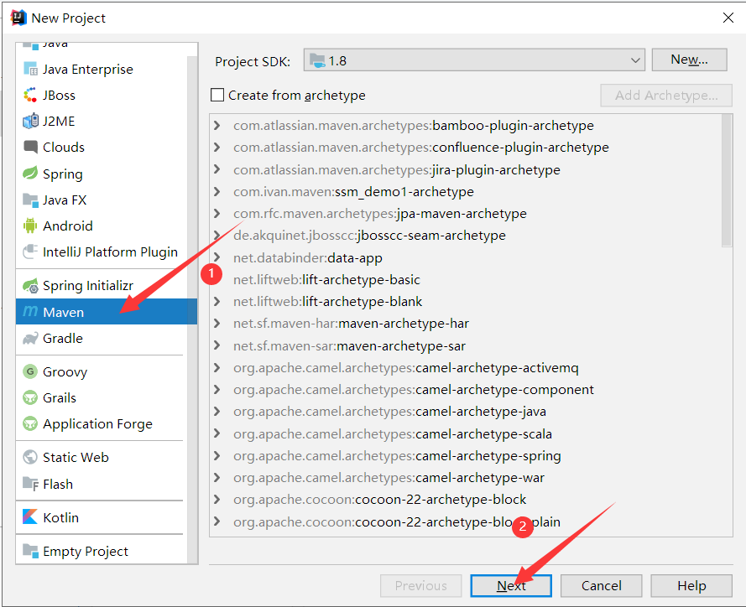Close the New Project dialog
746x607 pixels.
point(728,18)
